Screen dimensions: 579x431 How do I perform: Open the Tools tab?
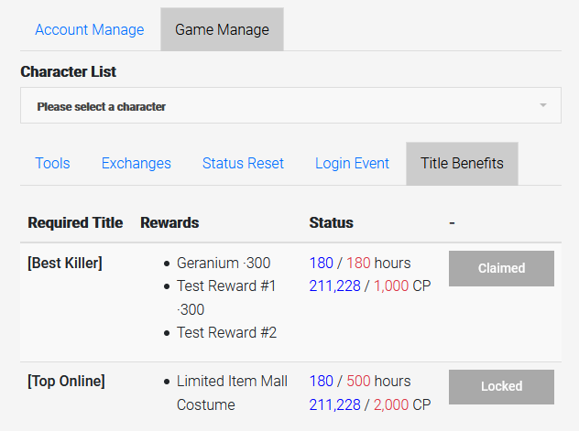coord(52,163)
